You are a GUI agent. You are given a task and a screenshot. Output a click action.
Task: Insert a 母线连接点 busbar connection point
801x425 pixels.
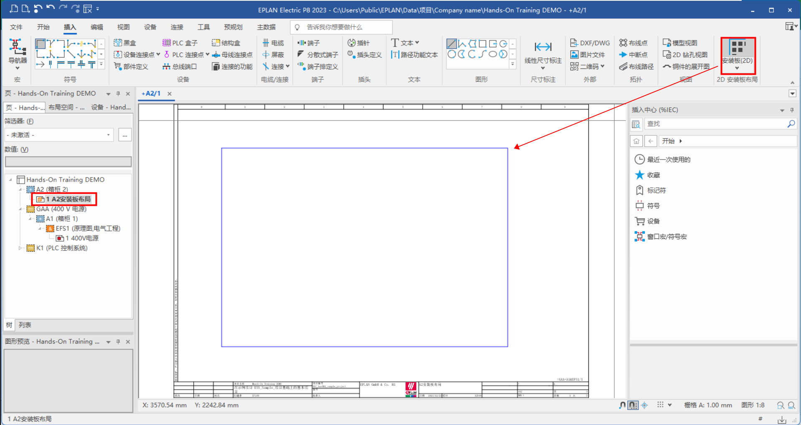click(232, 55)
